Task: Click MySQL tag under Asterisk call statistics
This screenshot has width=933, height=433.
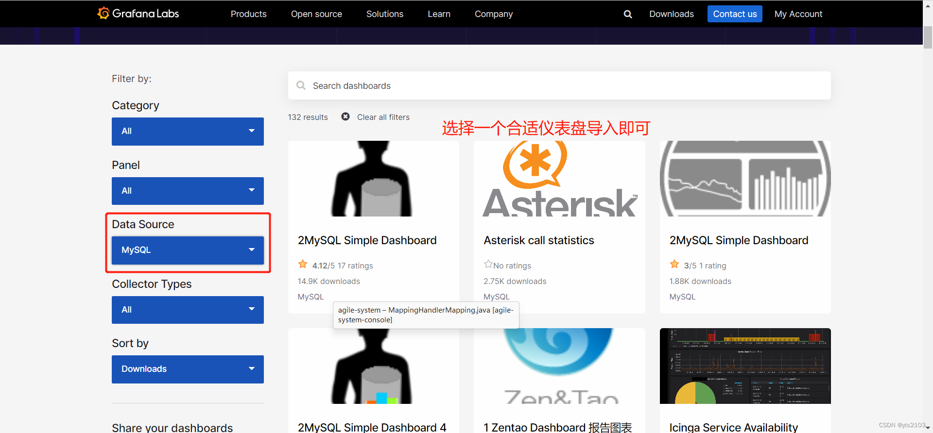Action: pyautogui.click(x=496, y=297)
